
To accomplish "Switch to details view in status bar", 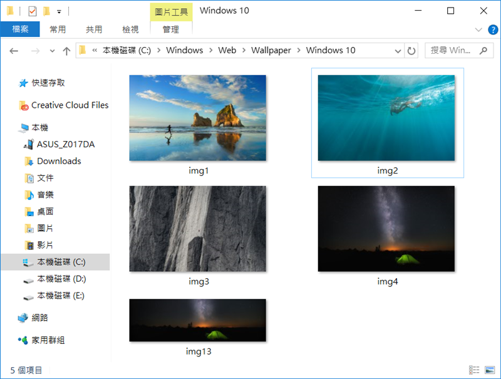I will (474, 370).
